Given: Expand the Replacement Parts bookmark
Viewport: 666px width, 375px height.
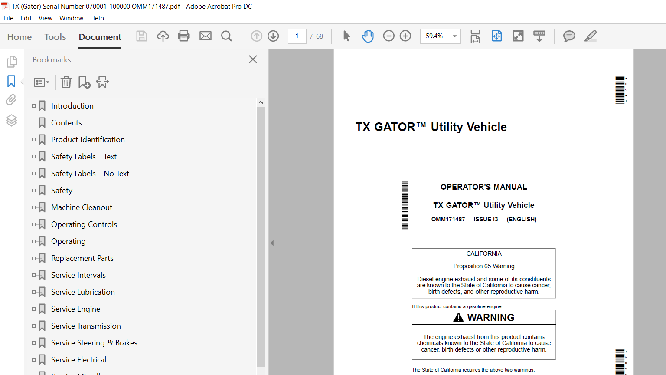Looking at the screenshot, I should point(34,258).
